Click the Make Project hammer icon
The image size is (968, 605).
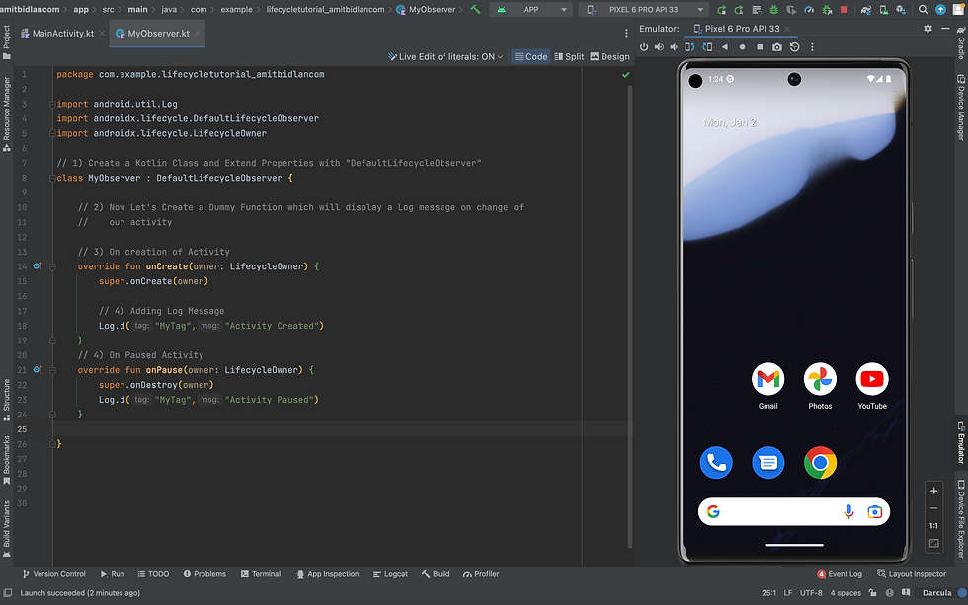click(475, 9)
